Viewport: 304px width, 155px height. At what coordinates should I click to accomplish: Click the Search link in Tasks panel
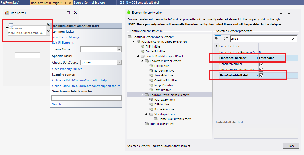click(56, 104)
